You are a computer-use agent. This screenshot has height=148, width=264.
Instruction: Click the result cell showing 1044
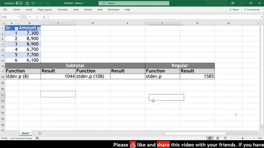(x=58, y=76)
